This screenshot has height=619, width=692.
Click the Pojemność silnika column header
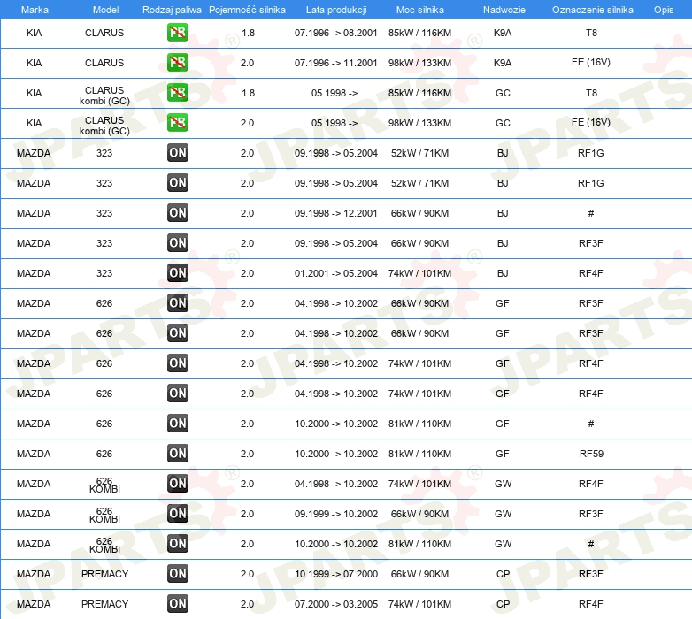(247, 10)
